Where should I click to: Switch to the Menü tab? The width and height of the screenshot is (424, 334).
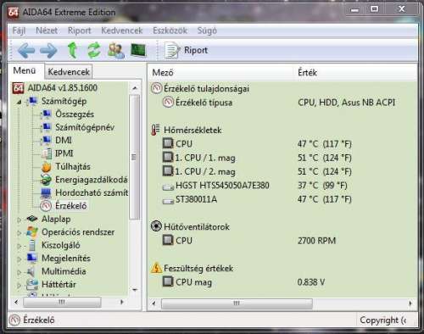(x=25, y=70)
